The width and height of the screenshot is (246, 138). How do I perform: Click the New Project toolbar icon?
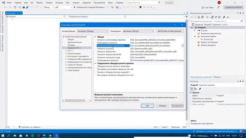click(x=15, y=7)
